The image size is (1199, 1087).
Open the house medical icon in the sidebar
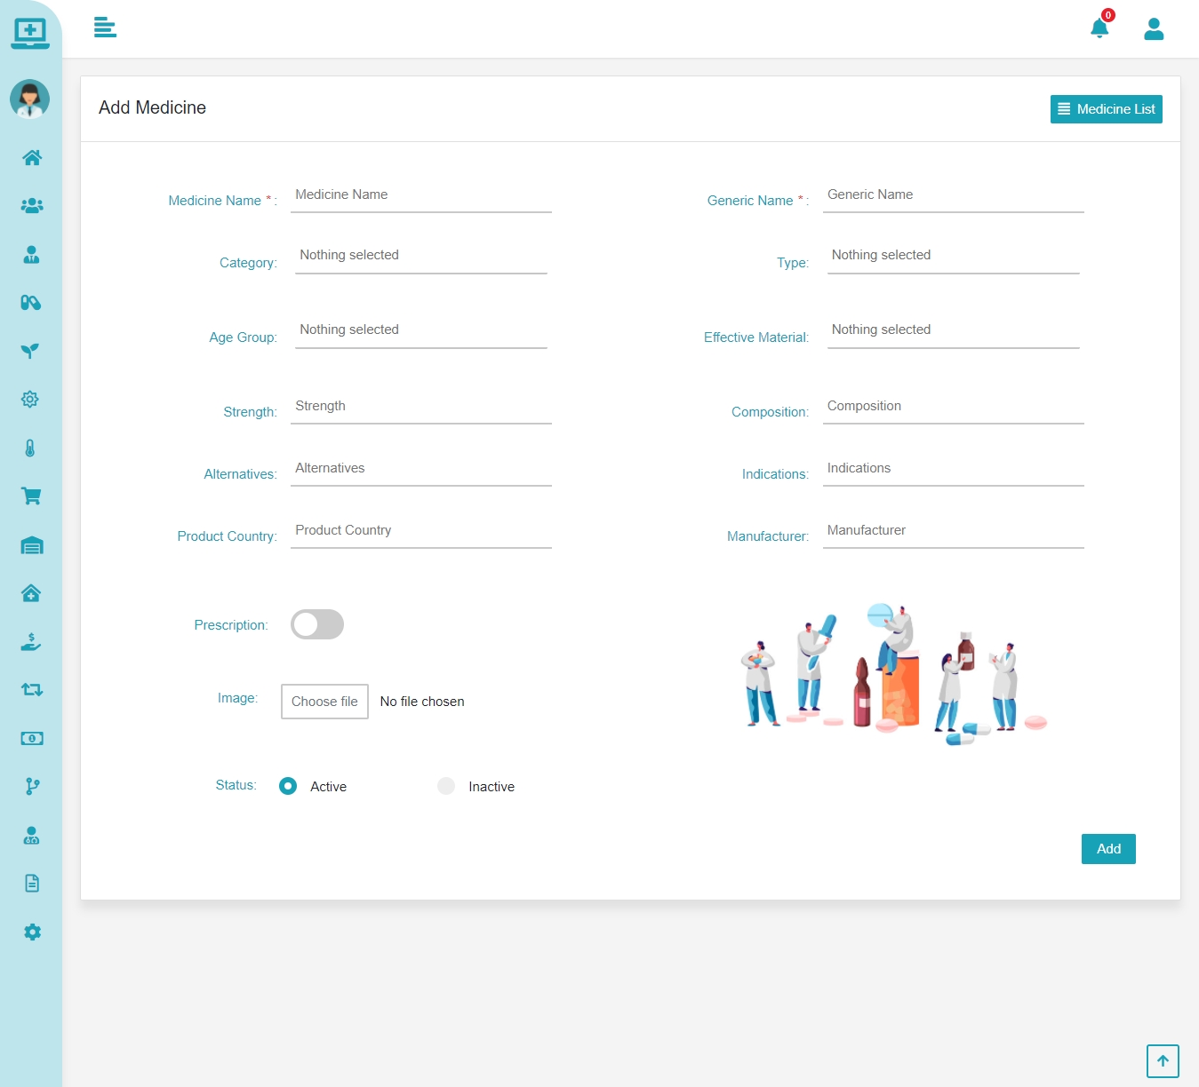point(31,592)
